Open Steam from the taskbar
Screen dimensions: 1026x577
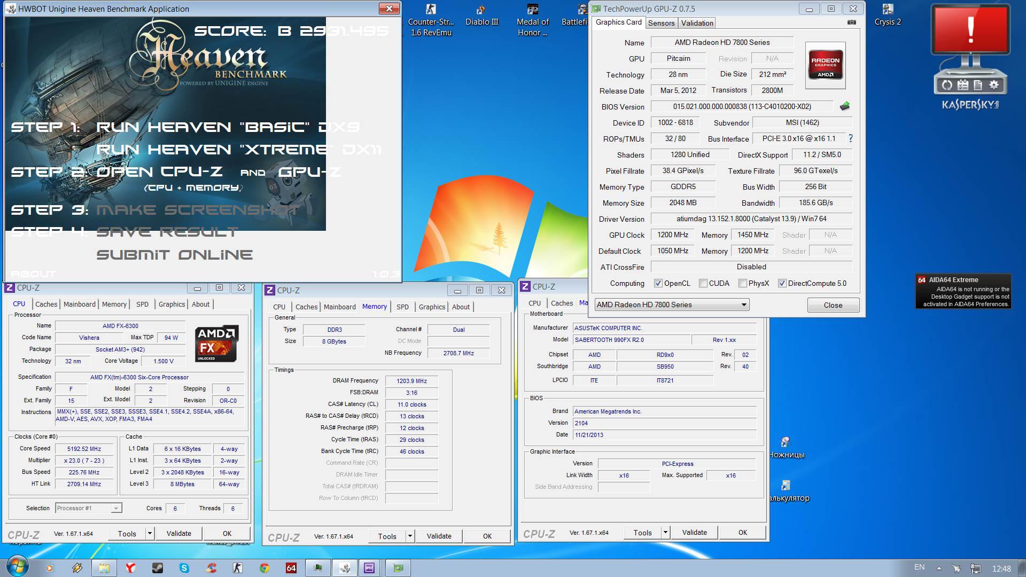click(157, 568)
